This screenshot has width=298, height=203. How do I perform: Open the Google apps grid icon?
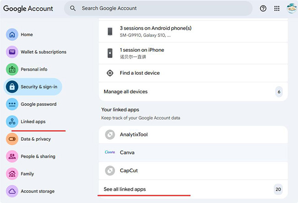[x=277, y=8]
